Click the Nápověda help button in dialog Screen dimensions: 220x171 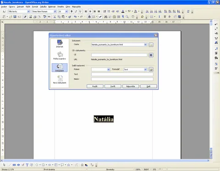click(131, 86)
